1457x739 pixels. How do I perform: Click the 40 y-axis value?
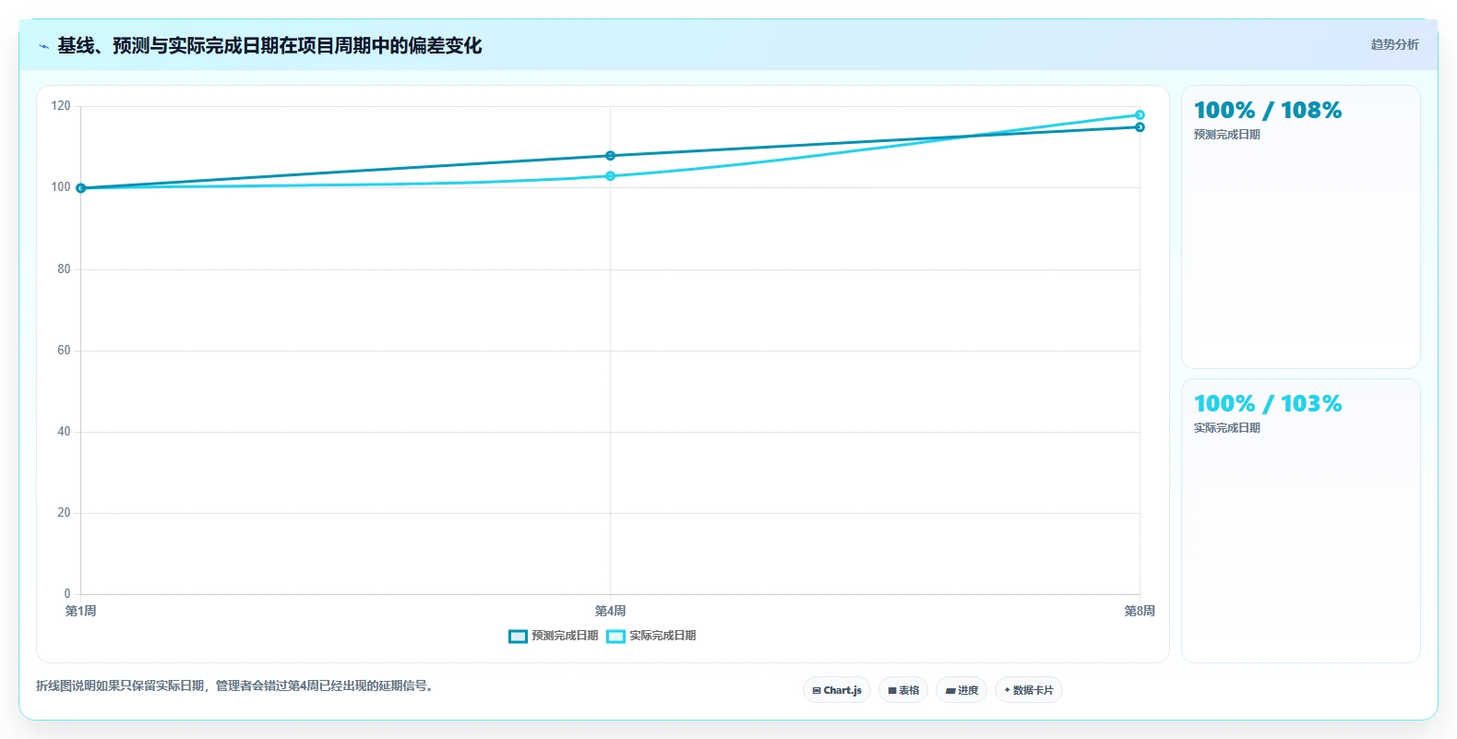point(64,432)
